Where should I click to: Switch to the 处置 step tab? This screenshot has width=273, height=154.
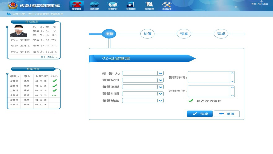click(x=147, y=34)
